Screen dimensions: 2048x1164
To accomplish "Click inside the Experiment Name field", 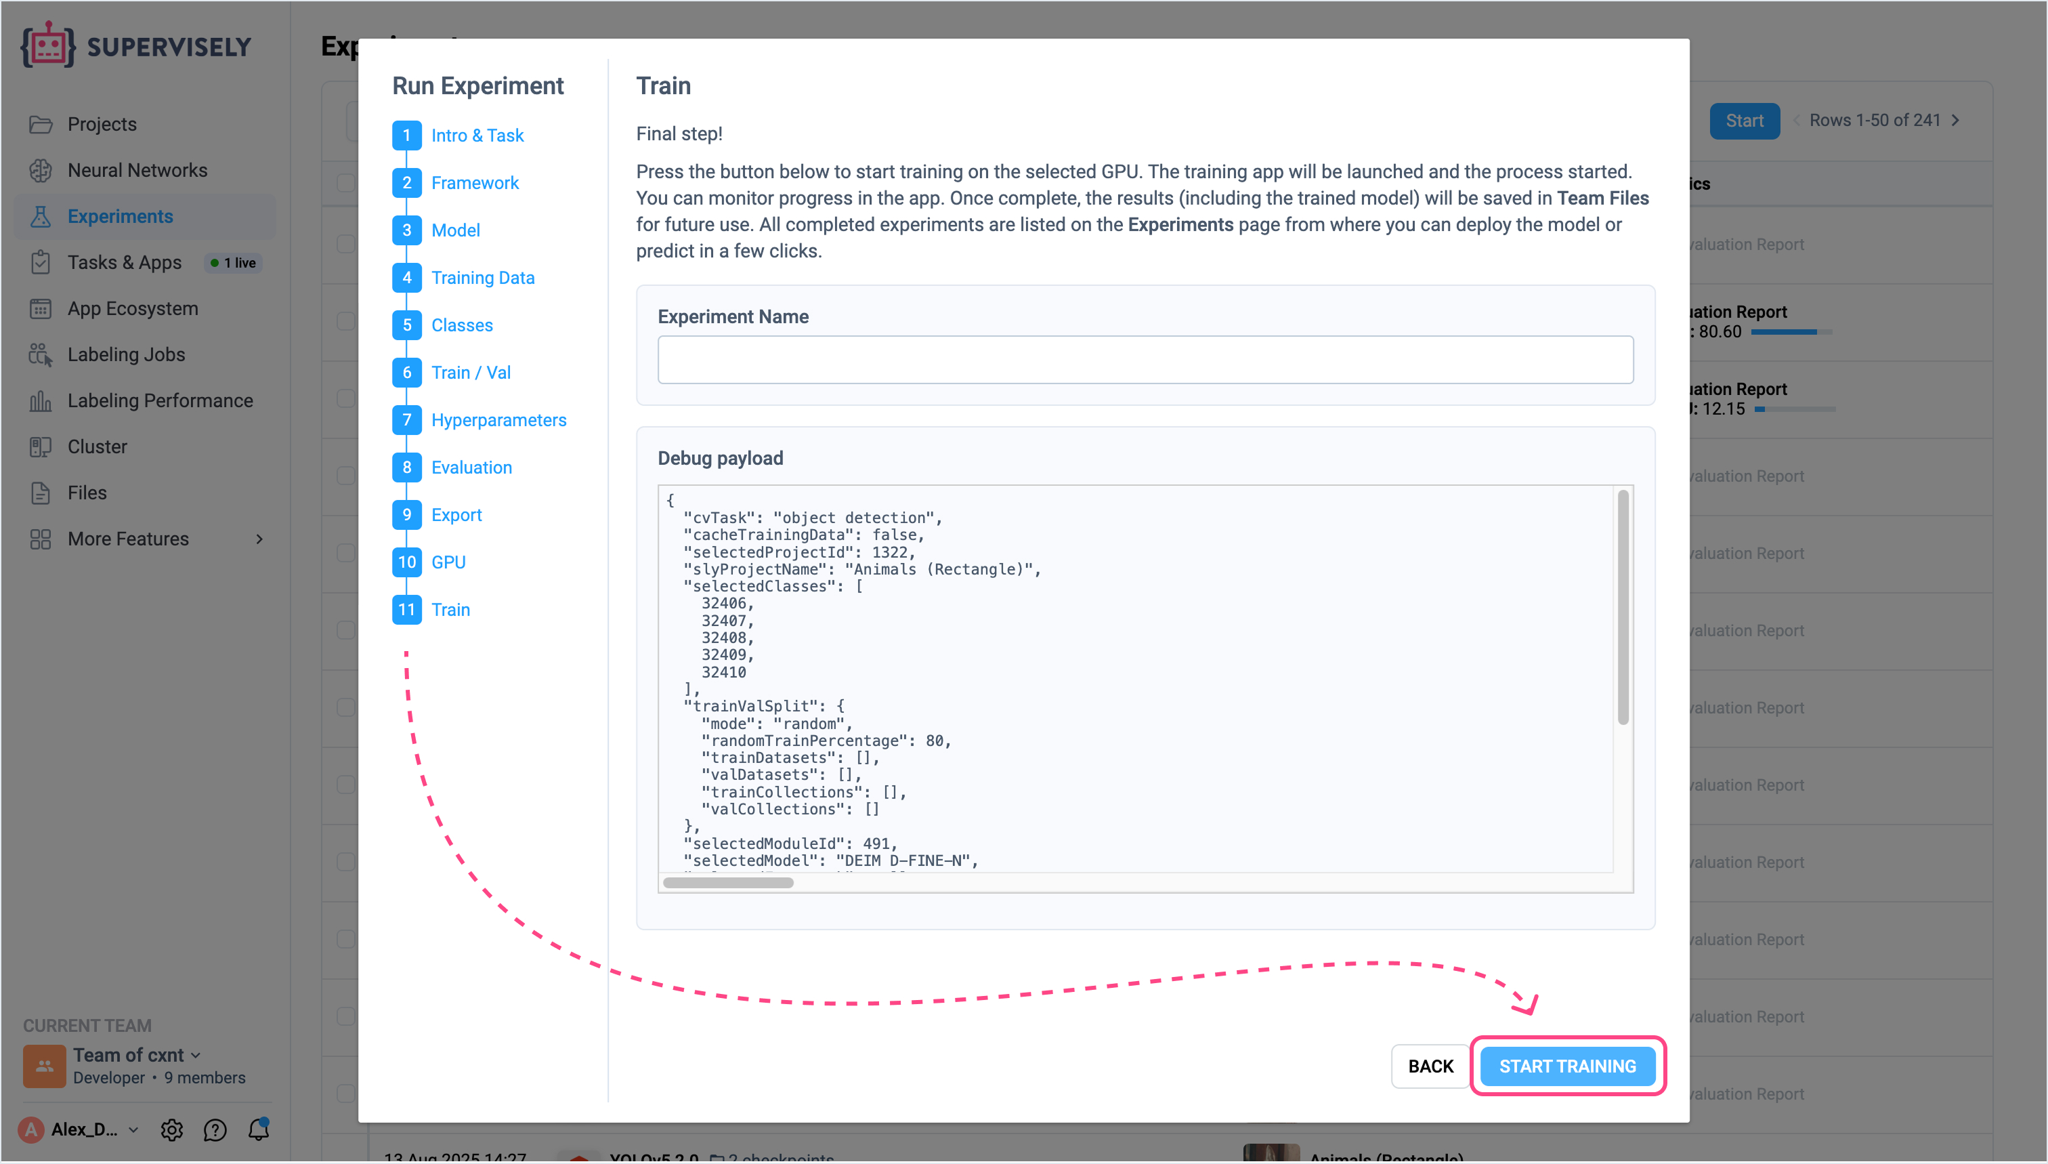I will point(1145,360).
